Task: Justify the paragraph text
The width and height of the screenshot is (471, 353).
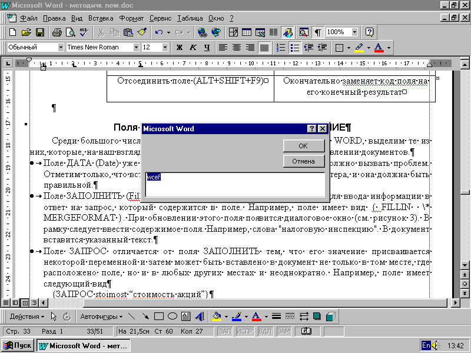Action: tap(264, 48)
